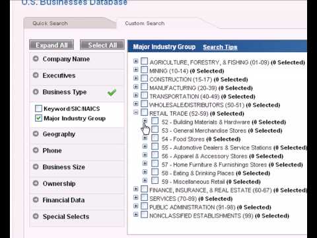Open the Company Name criteria label
Image resolution: width=317 pixels, height=238 pixels.
coord(66,59)
